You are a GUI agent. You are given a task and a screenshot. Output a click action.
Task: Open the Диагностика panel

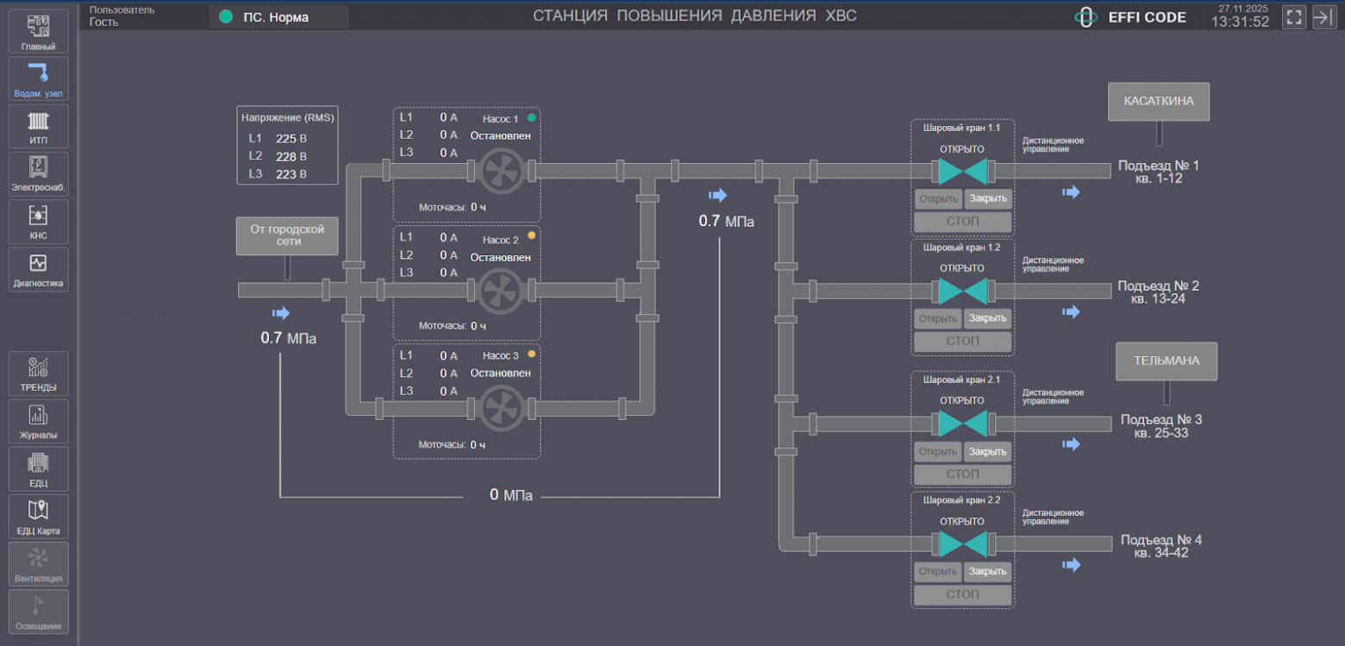point(38,269)
